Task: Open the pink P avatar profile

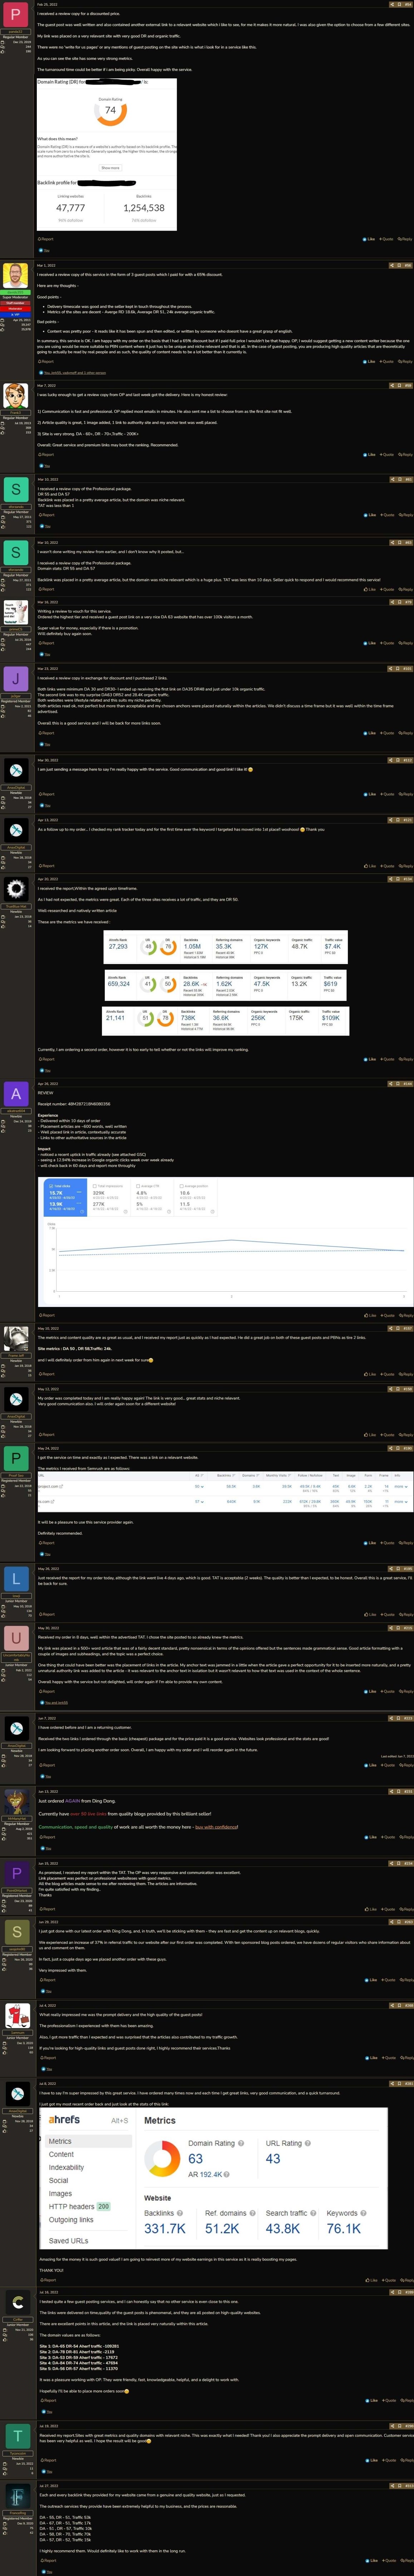Action: (x=15, y=15)
